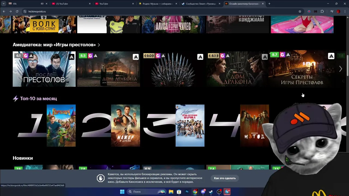Open the 'Алиса в стране чудес' card

pos(173,24)
